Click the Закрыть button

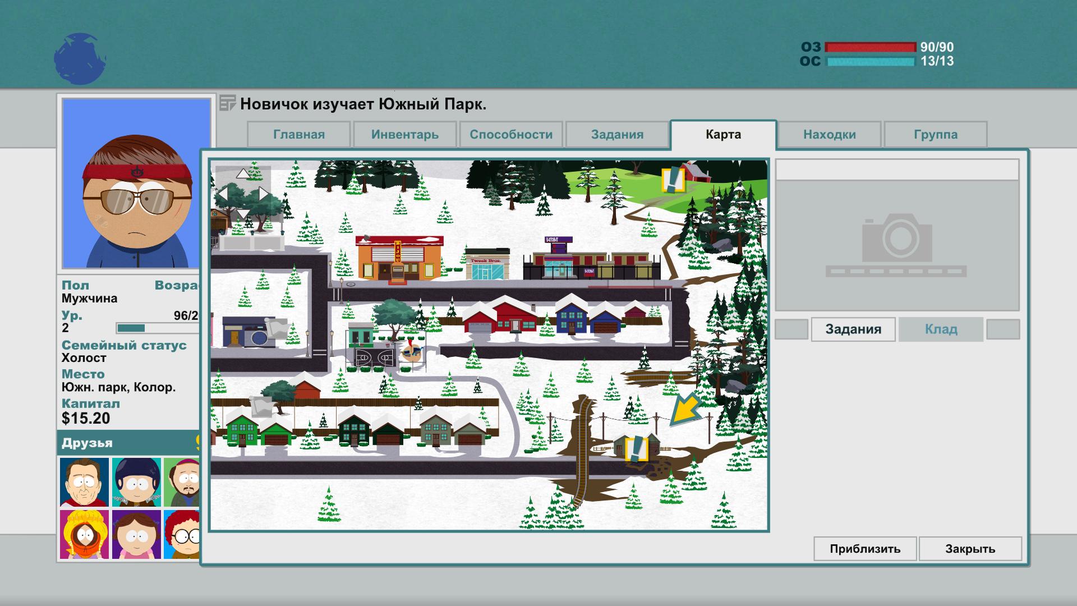coord(970,549)
